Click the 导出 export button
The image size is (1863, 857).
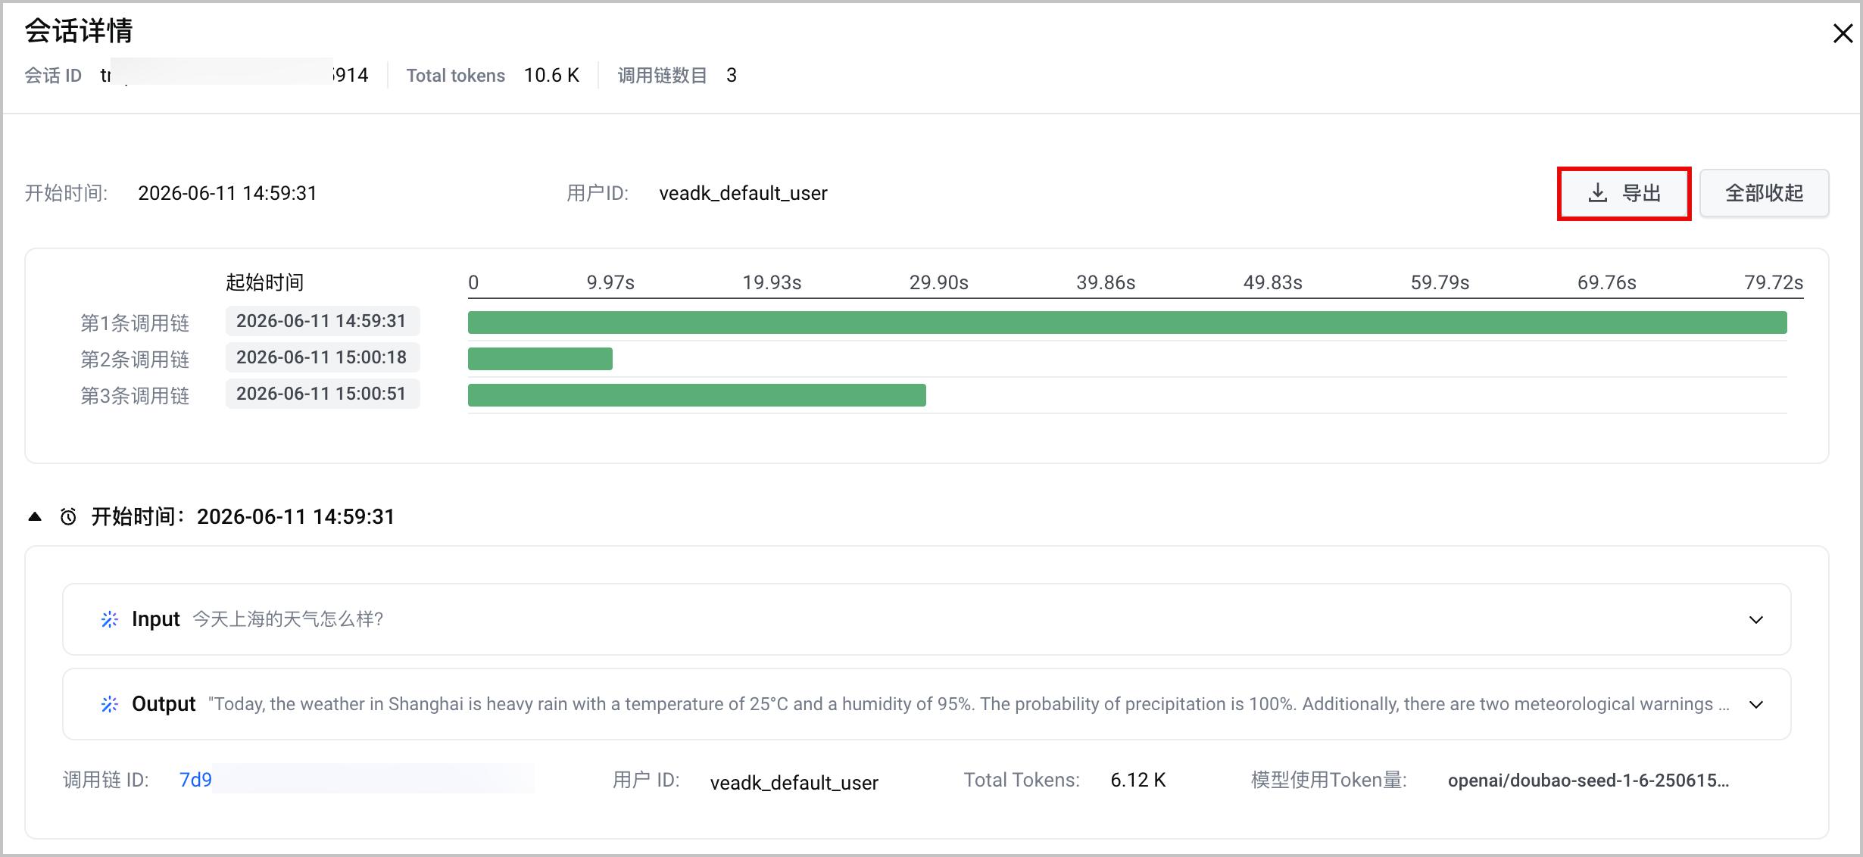point(1624,193)
